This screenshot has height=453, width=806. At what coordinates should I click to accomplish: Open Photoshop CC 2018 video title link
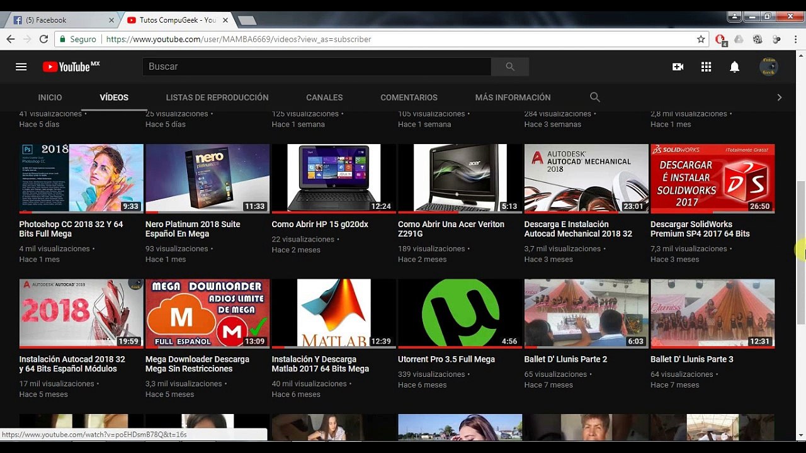[71, 229]
